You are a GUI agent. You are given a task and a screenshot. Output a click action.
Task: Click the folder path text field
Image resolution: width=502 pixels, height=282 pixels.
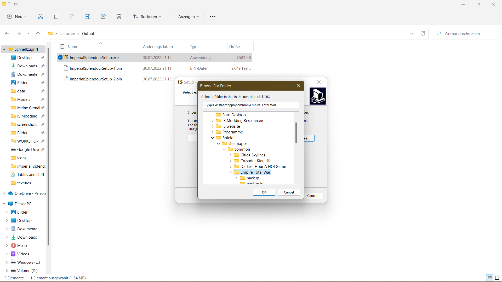point(250,105)
